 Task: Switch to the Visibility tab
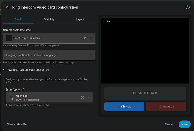49,19
